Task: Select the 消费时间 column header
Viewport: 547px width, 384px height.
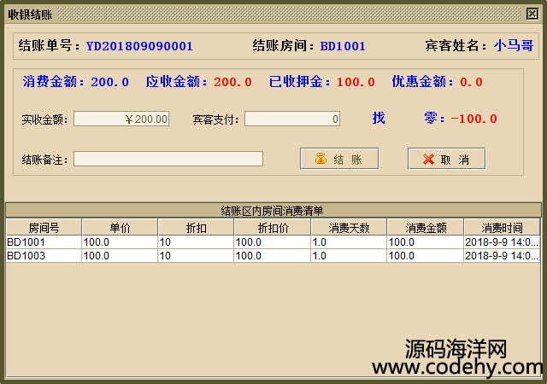Action: (502, 228)
